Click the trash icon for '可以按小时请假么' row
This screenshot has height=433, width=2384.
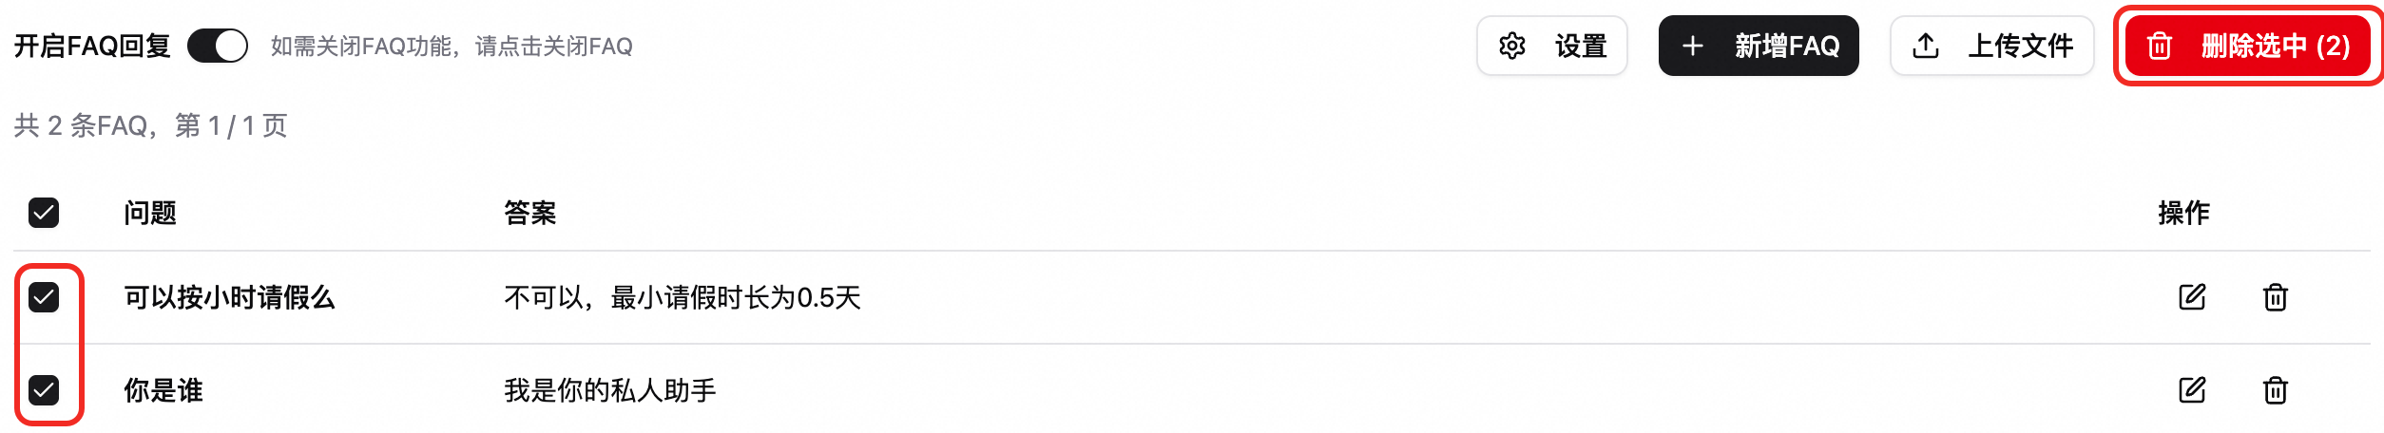[x=2275, y=297]
